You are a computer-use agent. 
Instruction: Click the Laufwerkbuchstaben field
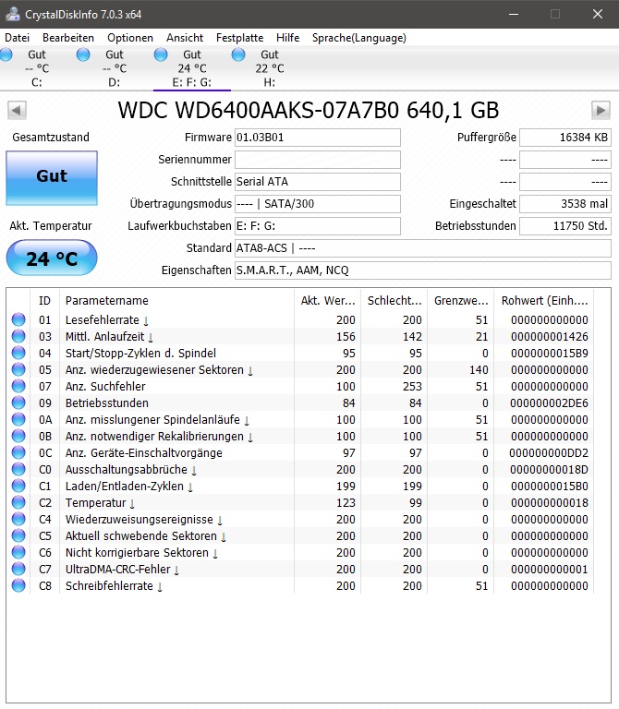click(318, 226)
